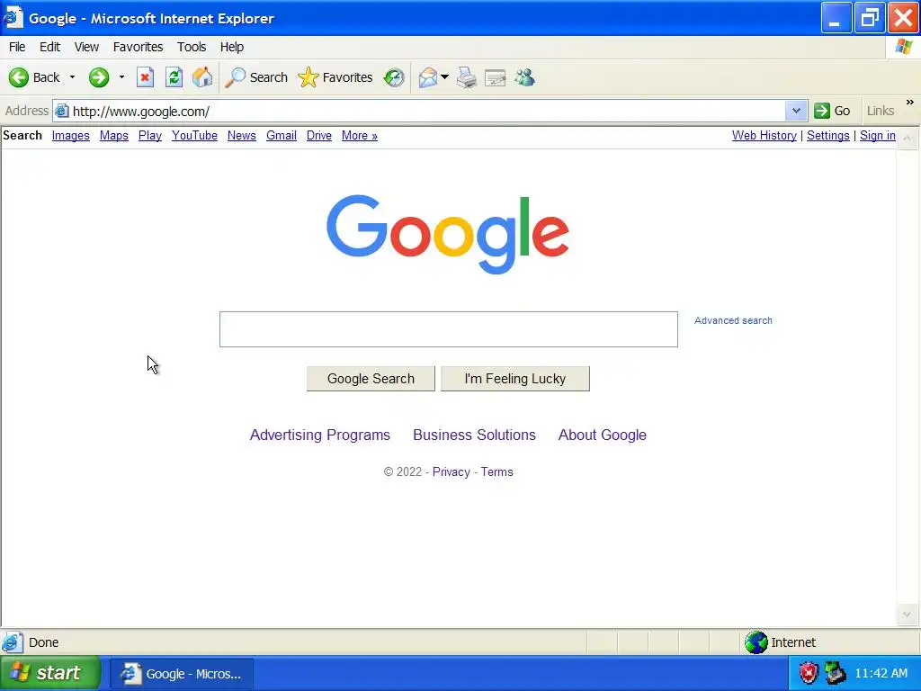Click the 11:42 AM system clock
The image size is (921, 691).
pyautogui.click(x=881, y=673)
